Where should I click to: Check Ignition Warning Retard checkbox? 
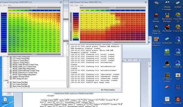point(8,77)
